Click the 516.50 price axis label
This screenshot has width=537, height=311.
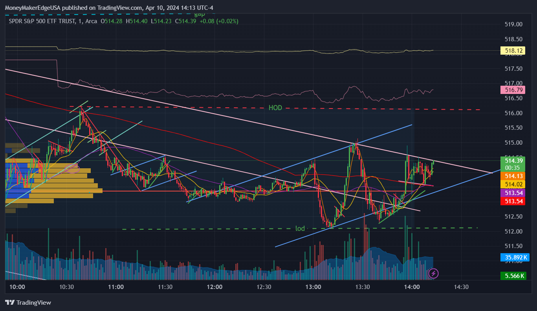[x=513, y=98]
